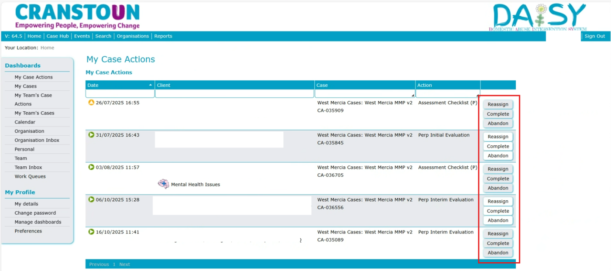Sign Out of the system

595,36
